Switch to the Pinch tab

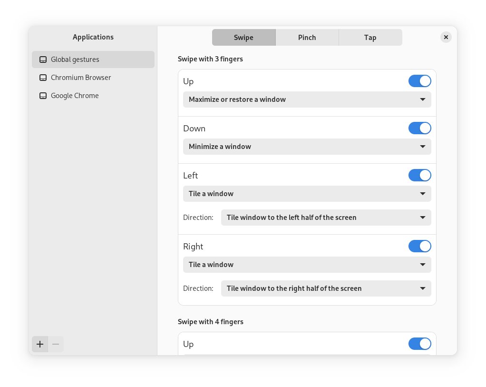tap(307, 38)
